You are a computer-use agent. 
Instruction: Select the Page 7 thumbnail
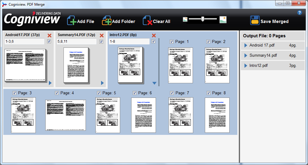pos(181,115)
